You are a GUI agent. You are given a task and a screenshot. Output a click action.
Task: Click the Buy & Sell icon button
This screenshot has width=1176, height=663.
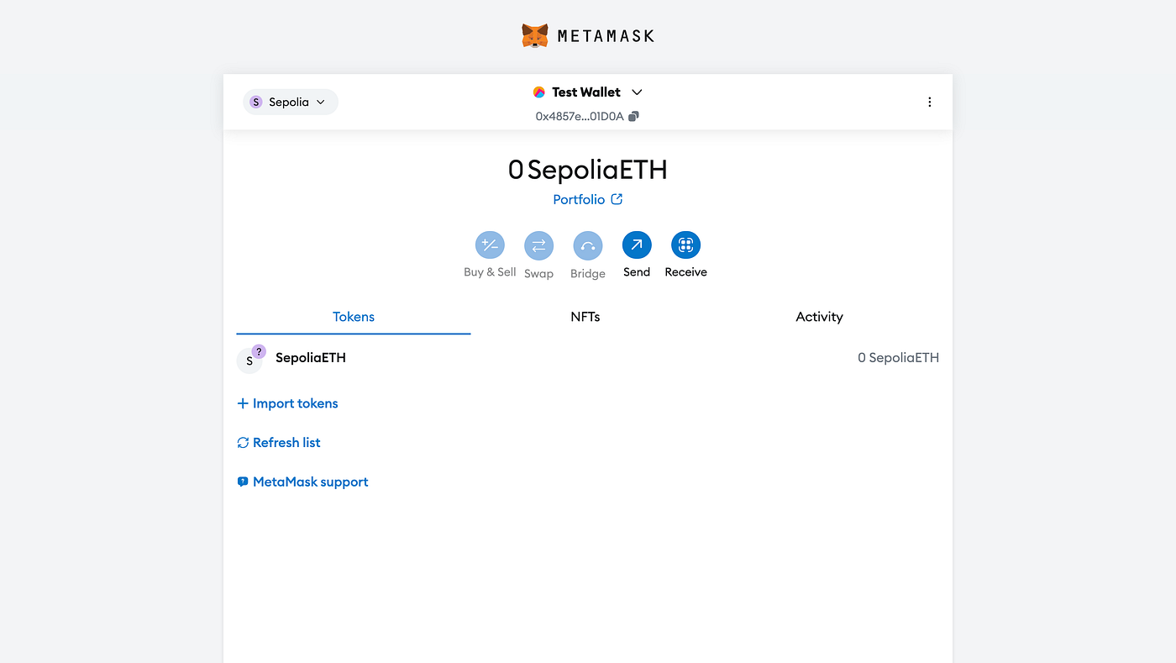[490, 245]
